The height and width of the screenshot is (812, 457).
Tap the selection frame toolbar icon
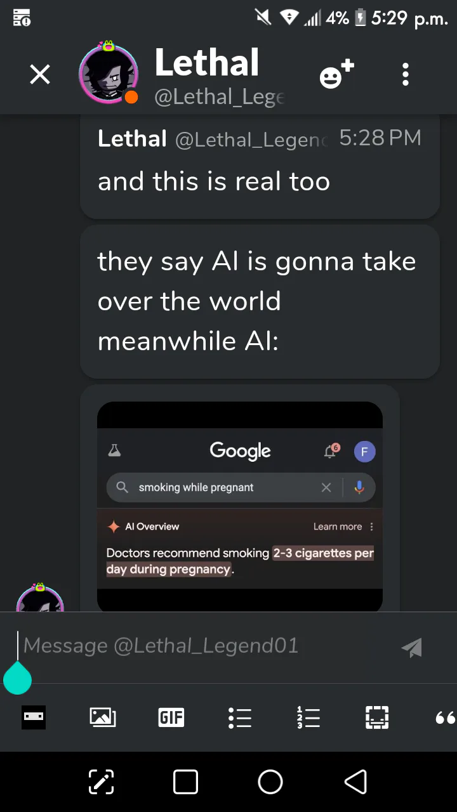[x=377, y=717]
